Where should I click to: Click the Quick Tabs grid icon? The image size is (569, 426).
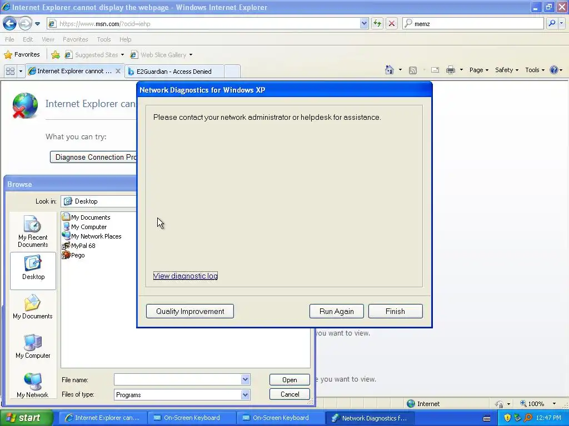[10, 72]
